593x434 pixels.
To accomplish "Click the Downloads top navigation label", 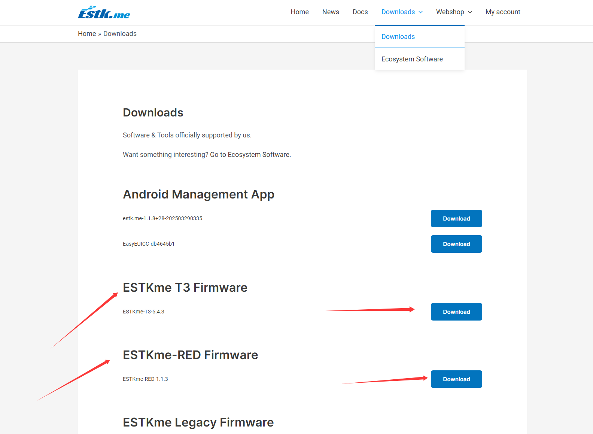I will point(398,12).
